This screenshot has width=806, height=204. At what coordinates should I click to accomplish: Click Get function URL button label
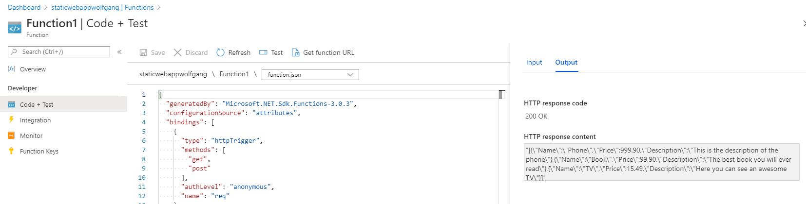pos(329,52)
